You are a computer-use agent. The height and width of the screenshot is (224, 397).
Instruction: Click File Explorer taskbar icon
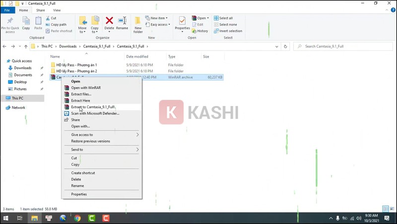(x=34, y=218)
